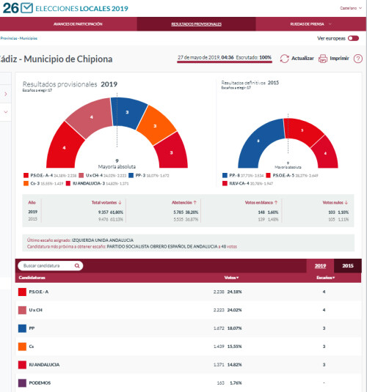Switch to the 2015 results tab
This screenshot has width=367, height=392.
point(347,266)
